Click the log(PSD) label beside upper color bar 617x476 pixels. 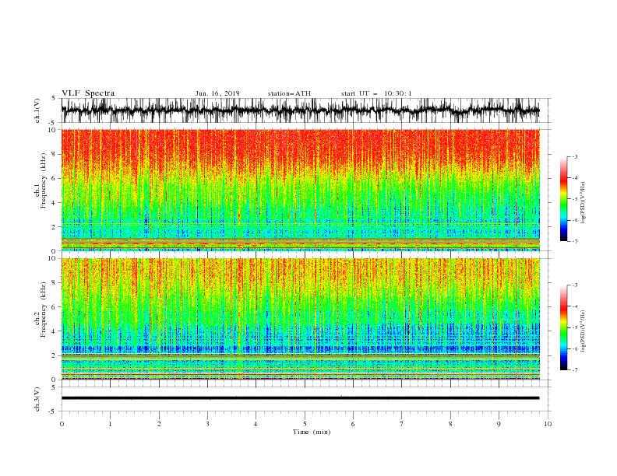coord(583,203)
